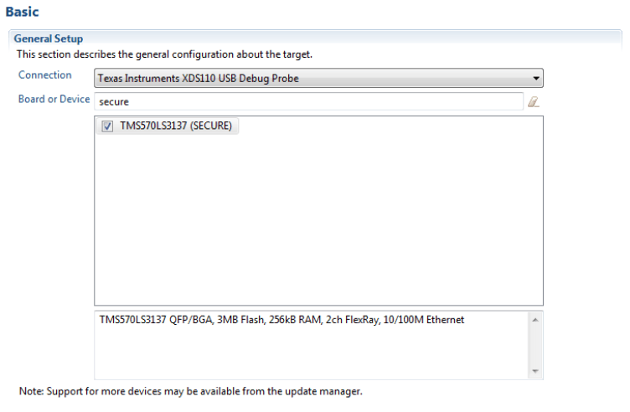630x412 pixels.
Task: Click the update manager note text
Action: coord(190,391)
